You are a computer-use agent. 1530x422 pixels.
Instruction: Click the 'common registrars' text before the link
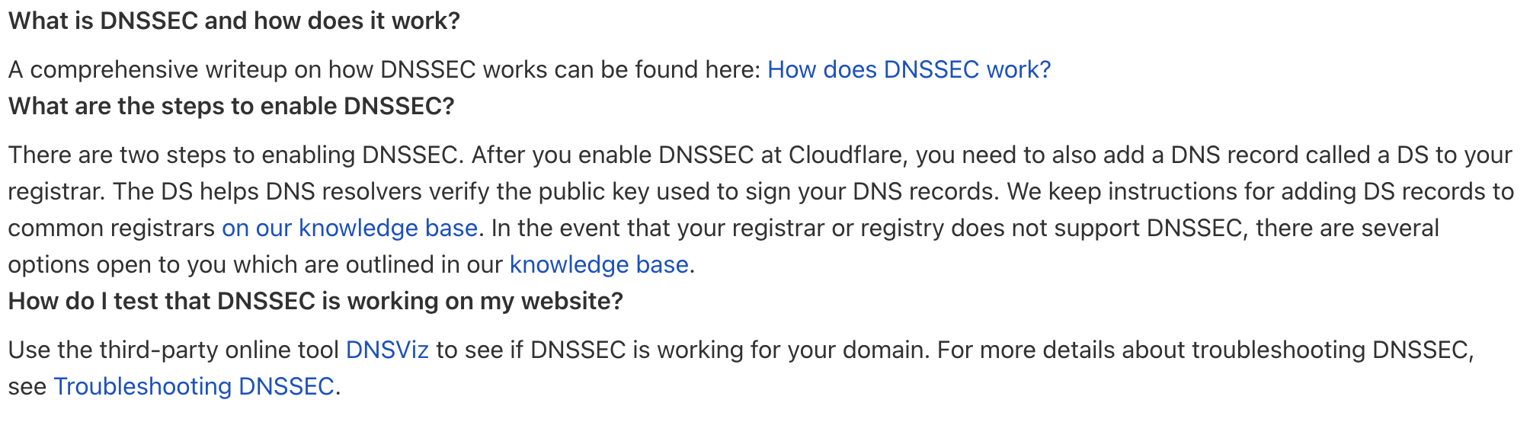[112, 228]
